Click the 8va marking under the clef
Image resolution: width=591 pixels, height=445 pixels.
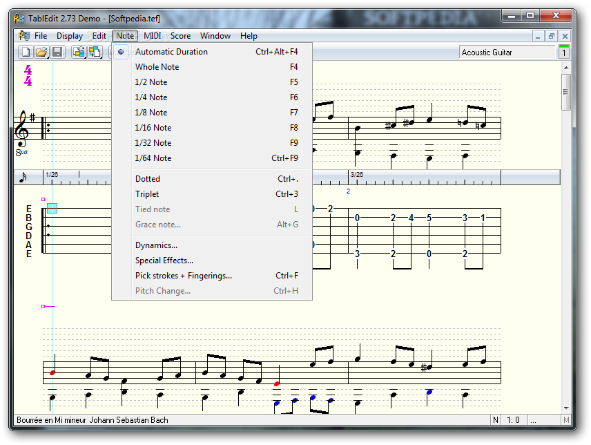[21, 152]
